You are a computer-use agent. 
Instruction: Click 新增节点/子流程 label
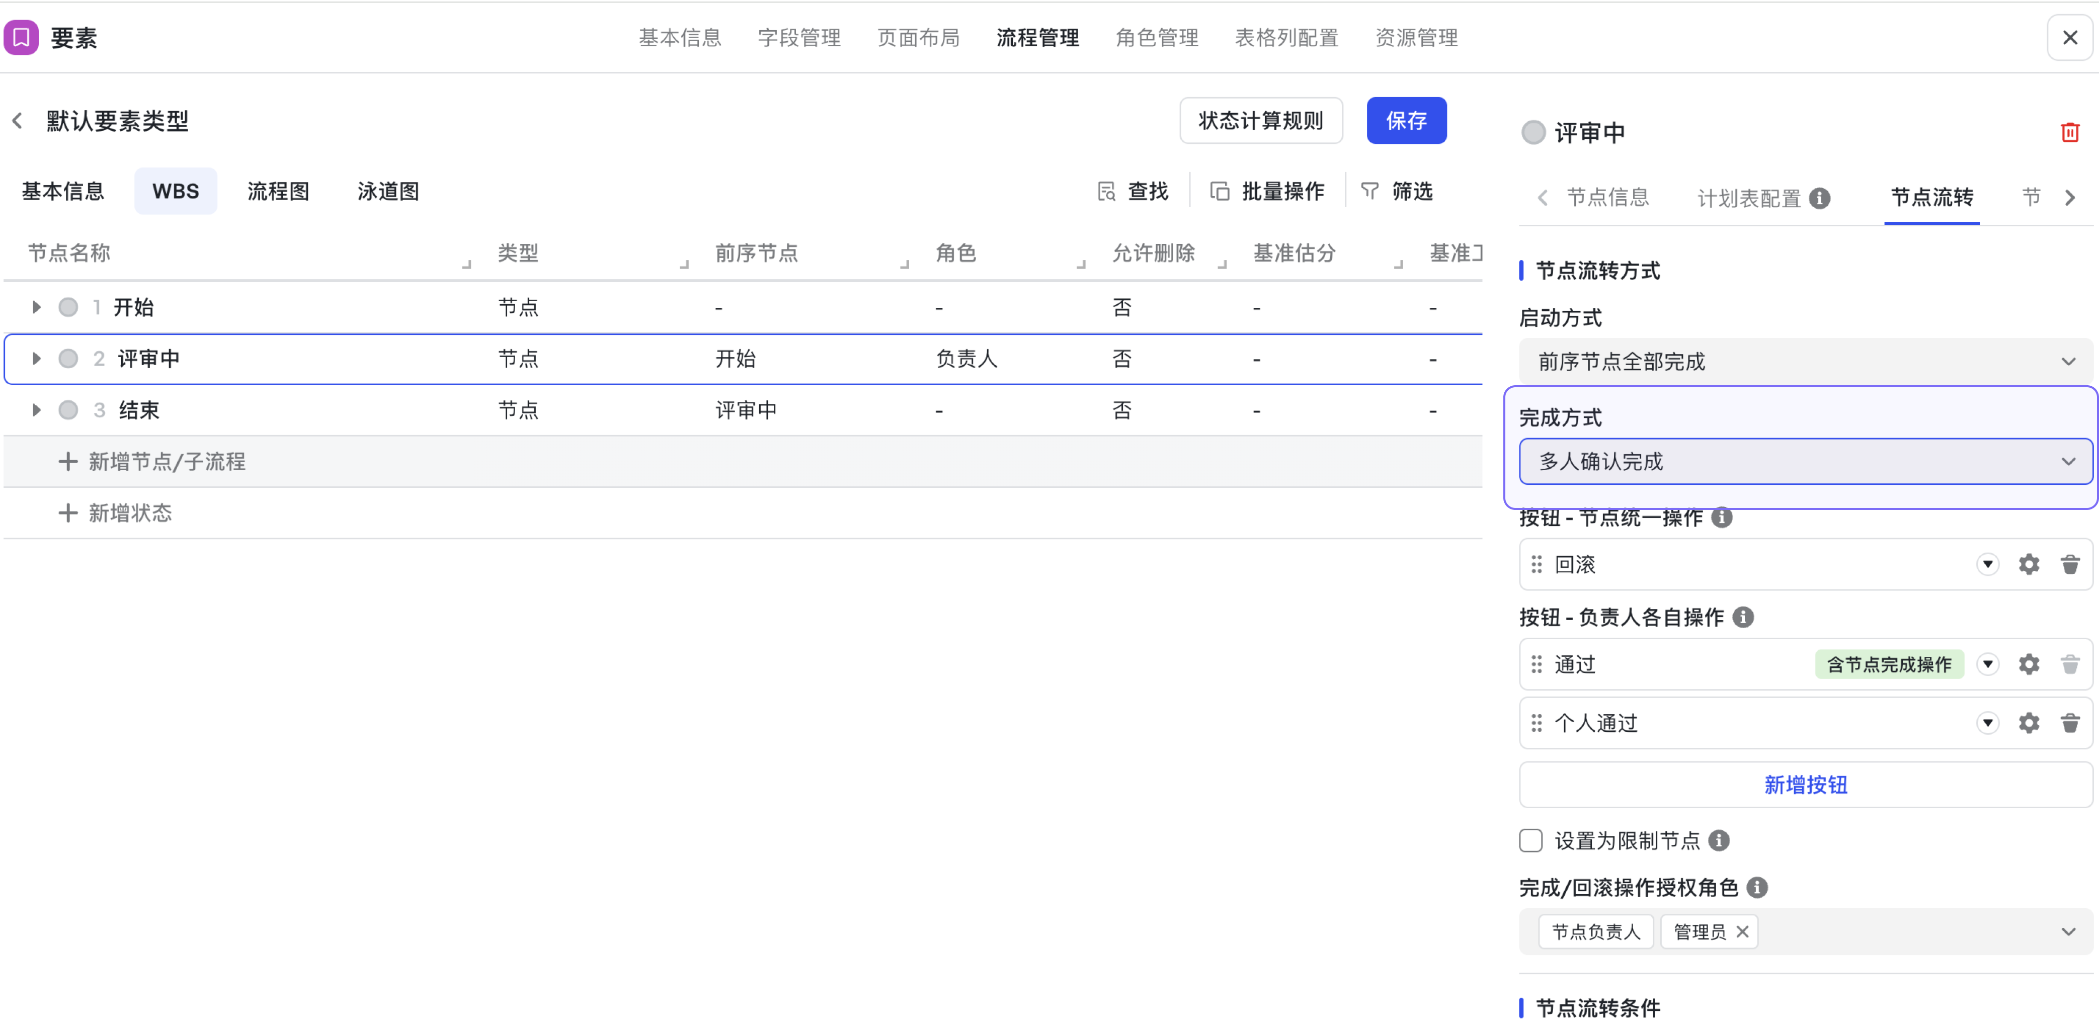click(x=167, y=462)
